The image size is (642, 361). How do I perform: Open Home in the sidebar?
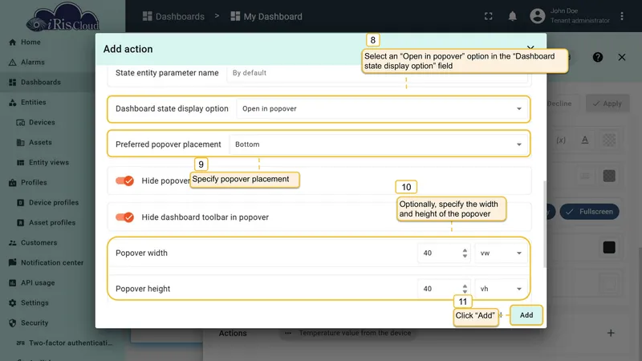click(30, 43)
